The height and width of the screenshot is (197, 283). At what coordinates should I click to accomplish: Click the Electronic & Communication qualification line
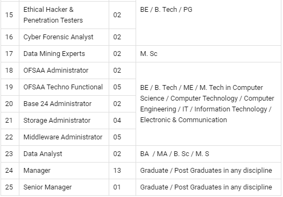click(183, 120)
